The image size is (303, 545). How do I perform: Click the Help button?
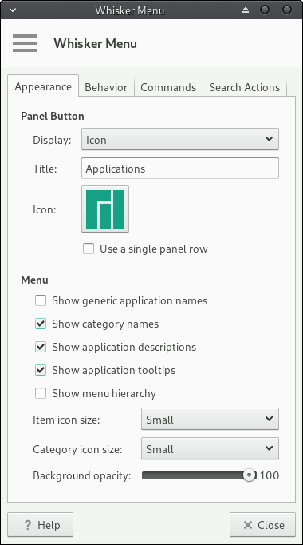point(40,525)
